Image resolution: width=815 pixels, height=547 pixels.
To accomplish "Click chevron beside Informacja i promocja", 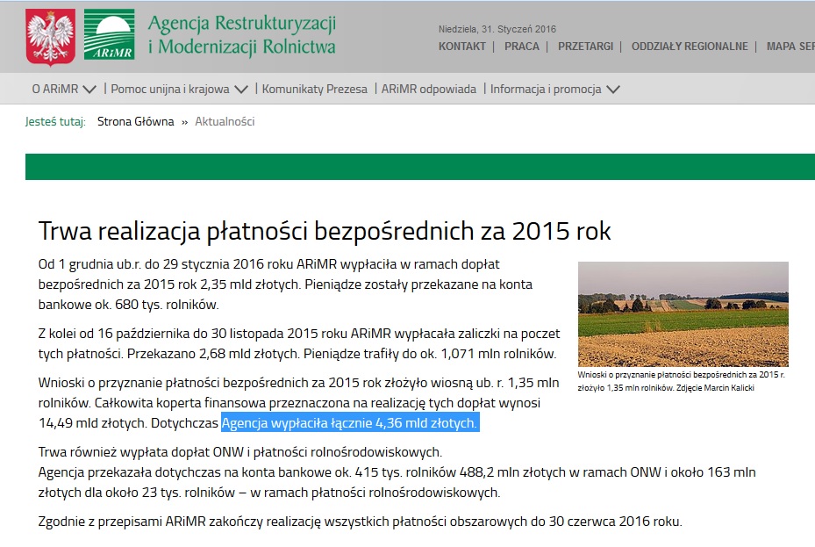I will coord(613,90).
